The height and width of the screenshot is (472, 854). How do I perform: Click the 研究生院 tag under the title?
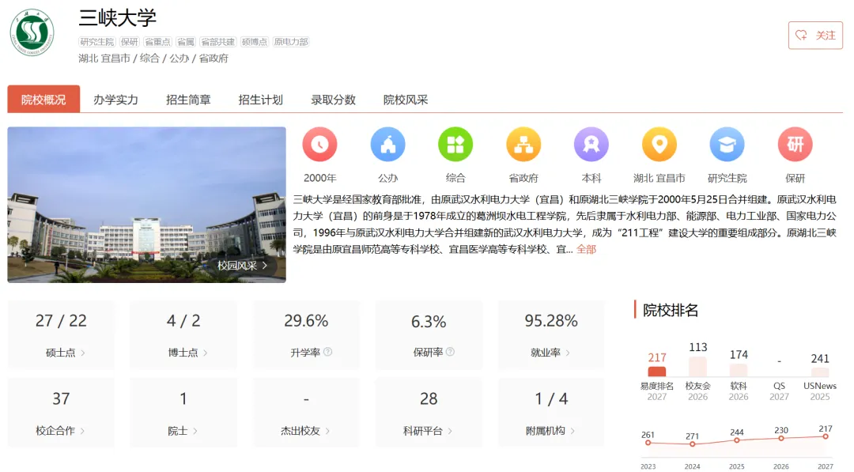coord(97,42)
